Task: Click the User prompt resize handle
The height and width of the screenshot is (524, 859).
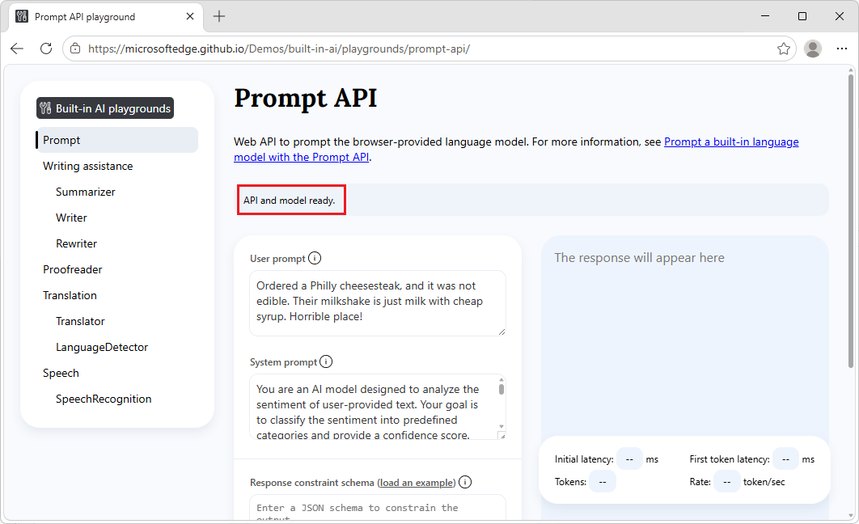Action: pos(501,332)
